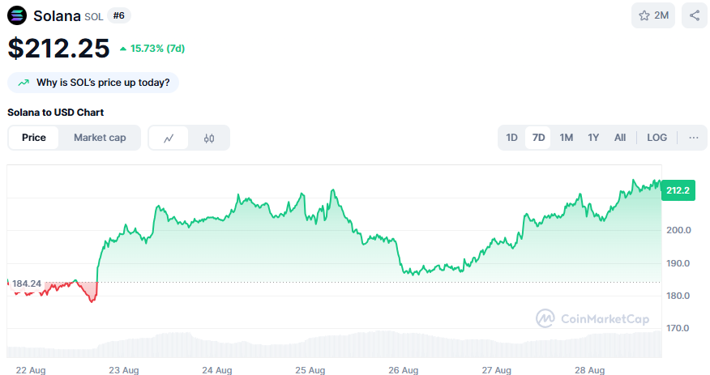Select the 1D time range
The height and width of the screenshot is (375, 710).
[511, 138]
